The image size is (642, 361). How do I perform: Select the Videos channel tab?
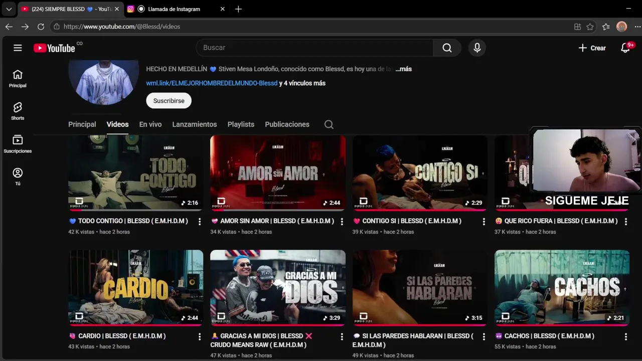[117, 124]
